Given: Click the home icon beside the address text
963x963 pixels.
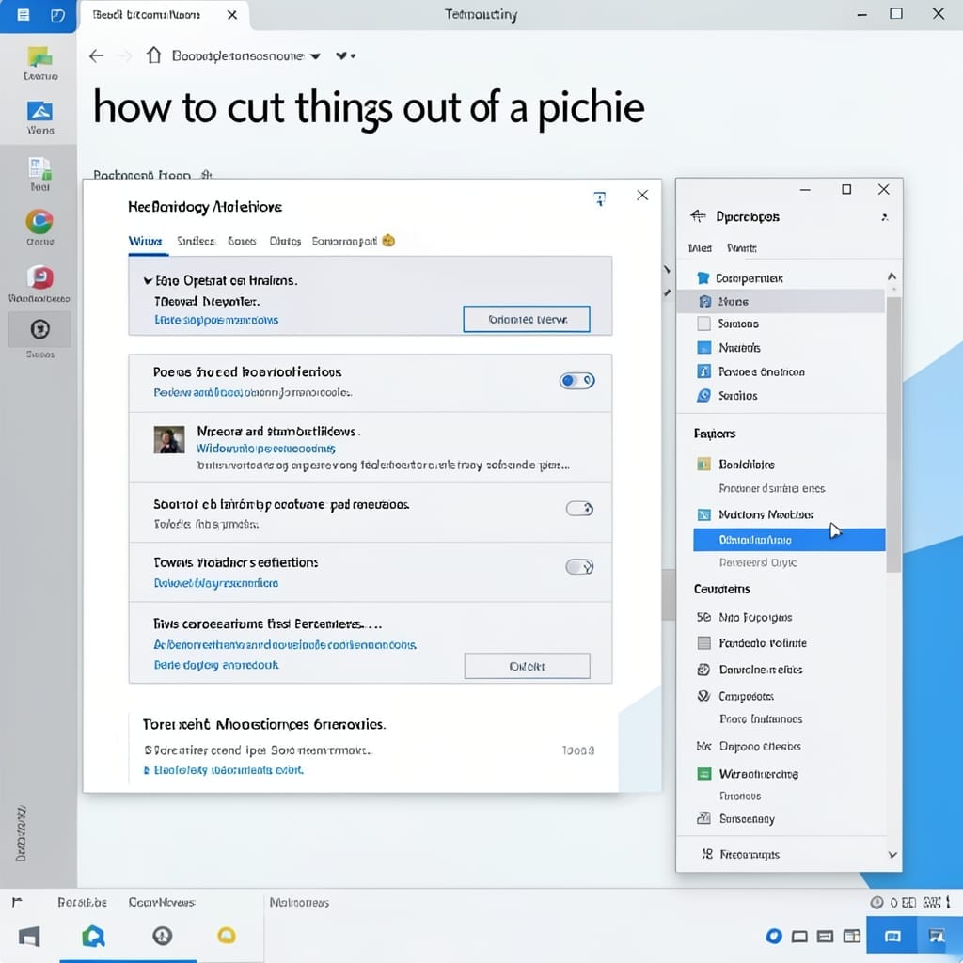Looking at the screenshot, I should pyautogui.click(x=153, y=55).
